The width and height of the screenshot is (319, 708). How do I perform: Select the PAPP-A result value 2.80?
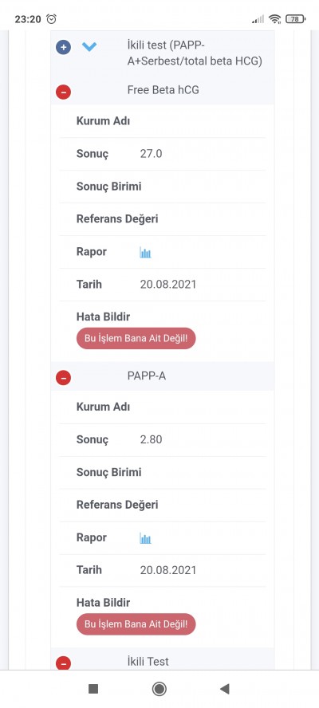point(151,440)
